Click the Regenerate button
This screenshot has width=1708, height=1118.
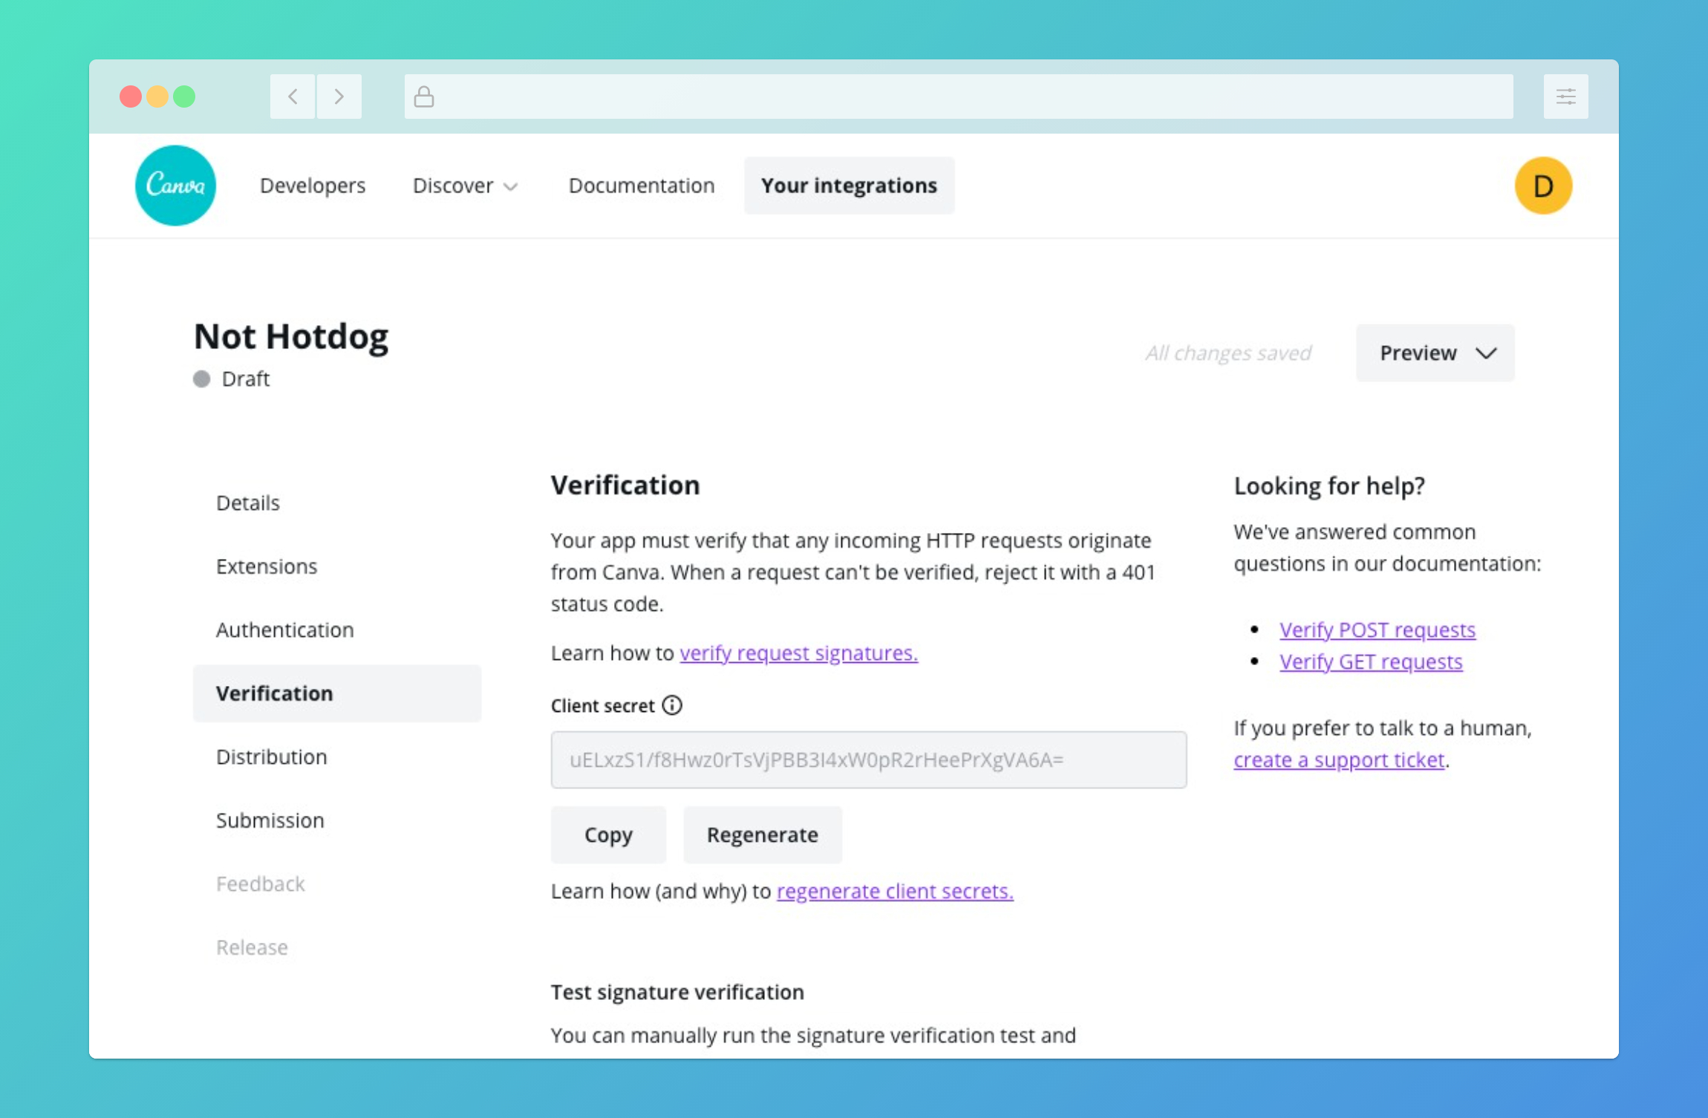click(x=763, y=835)
